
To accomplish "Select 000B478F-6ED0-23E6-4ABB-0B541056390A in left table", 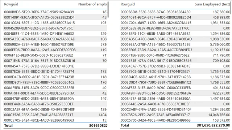I will click(x=39, y=99).
